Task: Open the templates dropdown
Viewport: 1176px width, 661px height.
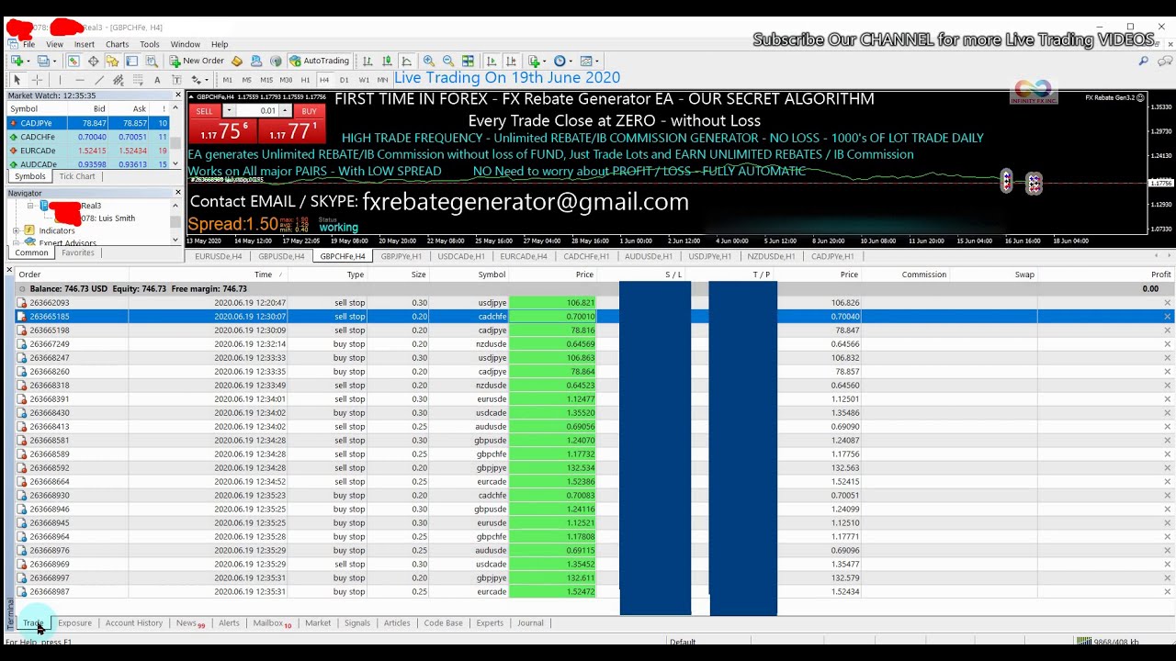Action: (597, 61)
